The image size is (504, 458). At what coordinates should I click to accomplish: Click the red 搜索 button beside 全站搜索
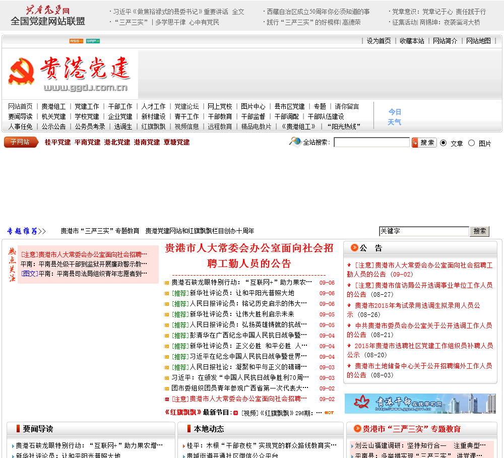point(424,143)
